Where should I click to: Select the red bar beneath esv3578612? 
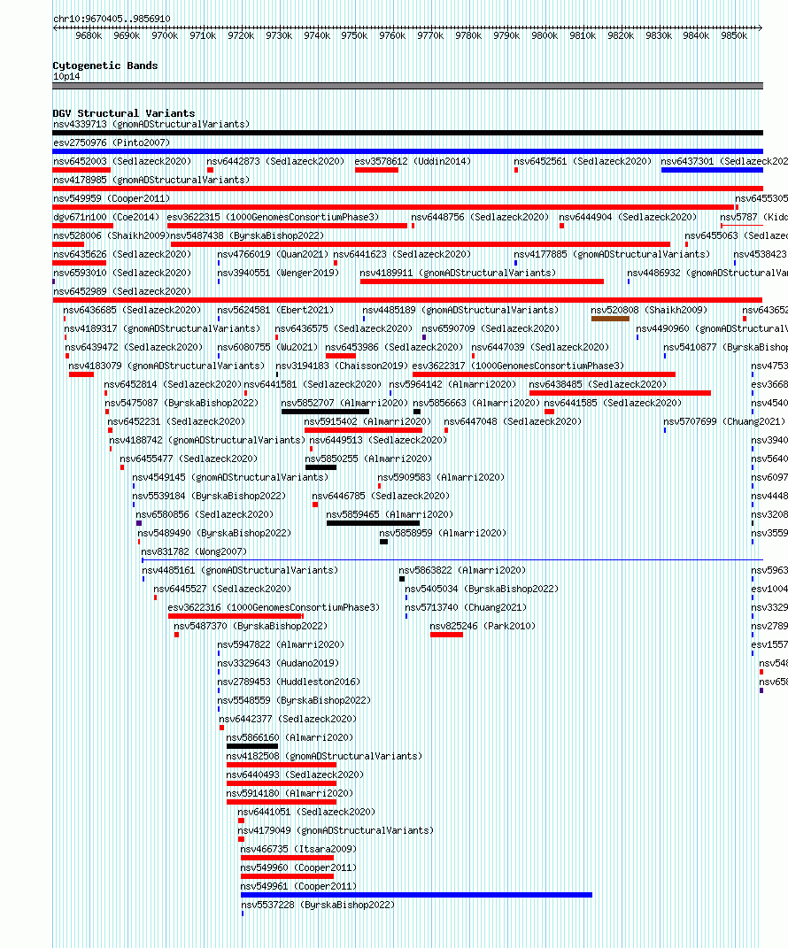pyautogui.click(x=377, y=170)
